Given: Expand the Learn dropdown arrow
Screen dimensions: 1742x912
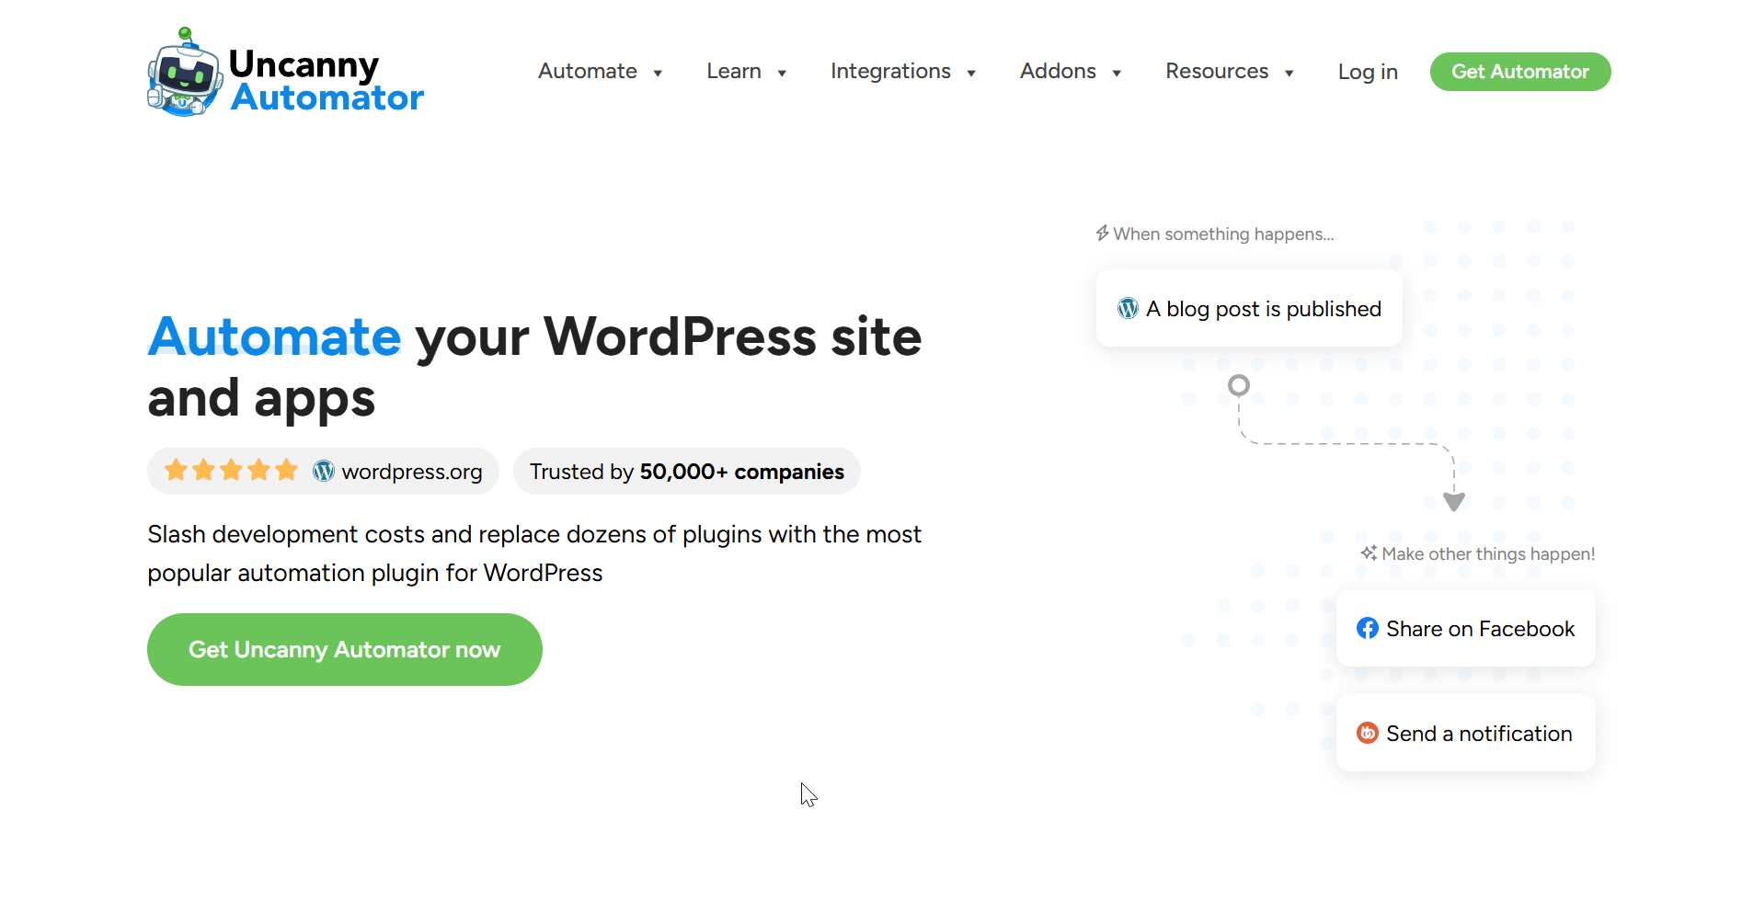Looking at the screenshot, I should [782, 73].
